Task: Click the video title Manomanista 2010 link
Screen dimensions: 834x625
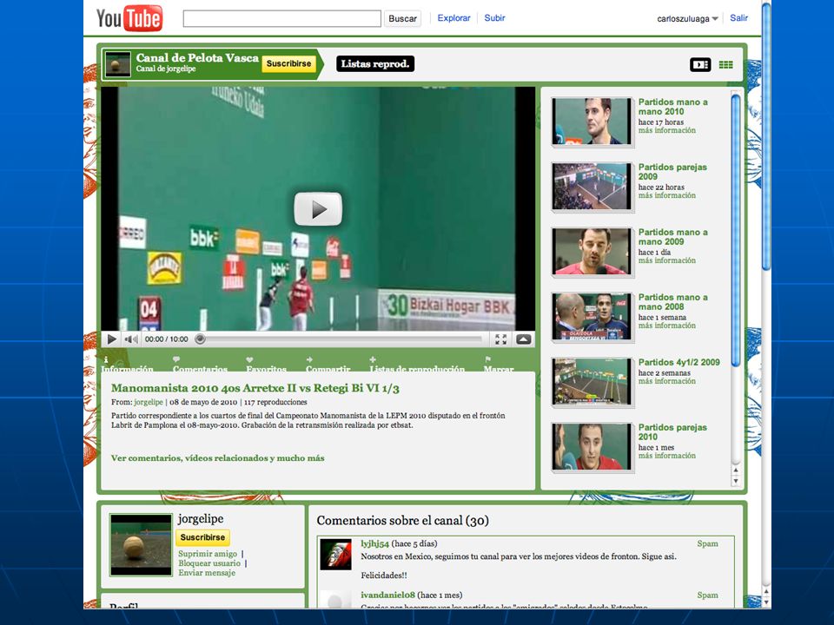Action: pyautogui.click(x=255, y=388)
